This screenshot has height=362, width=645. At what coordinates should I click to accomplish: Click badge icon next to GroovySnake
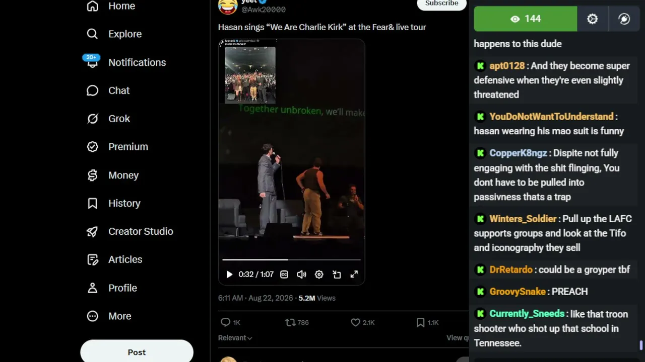click(x=480, y=292)
